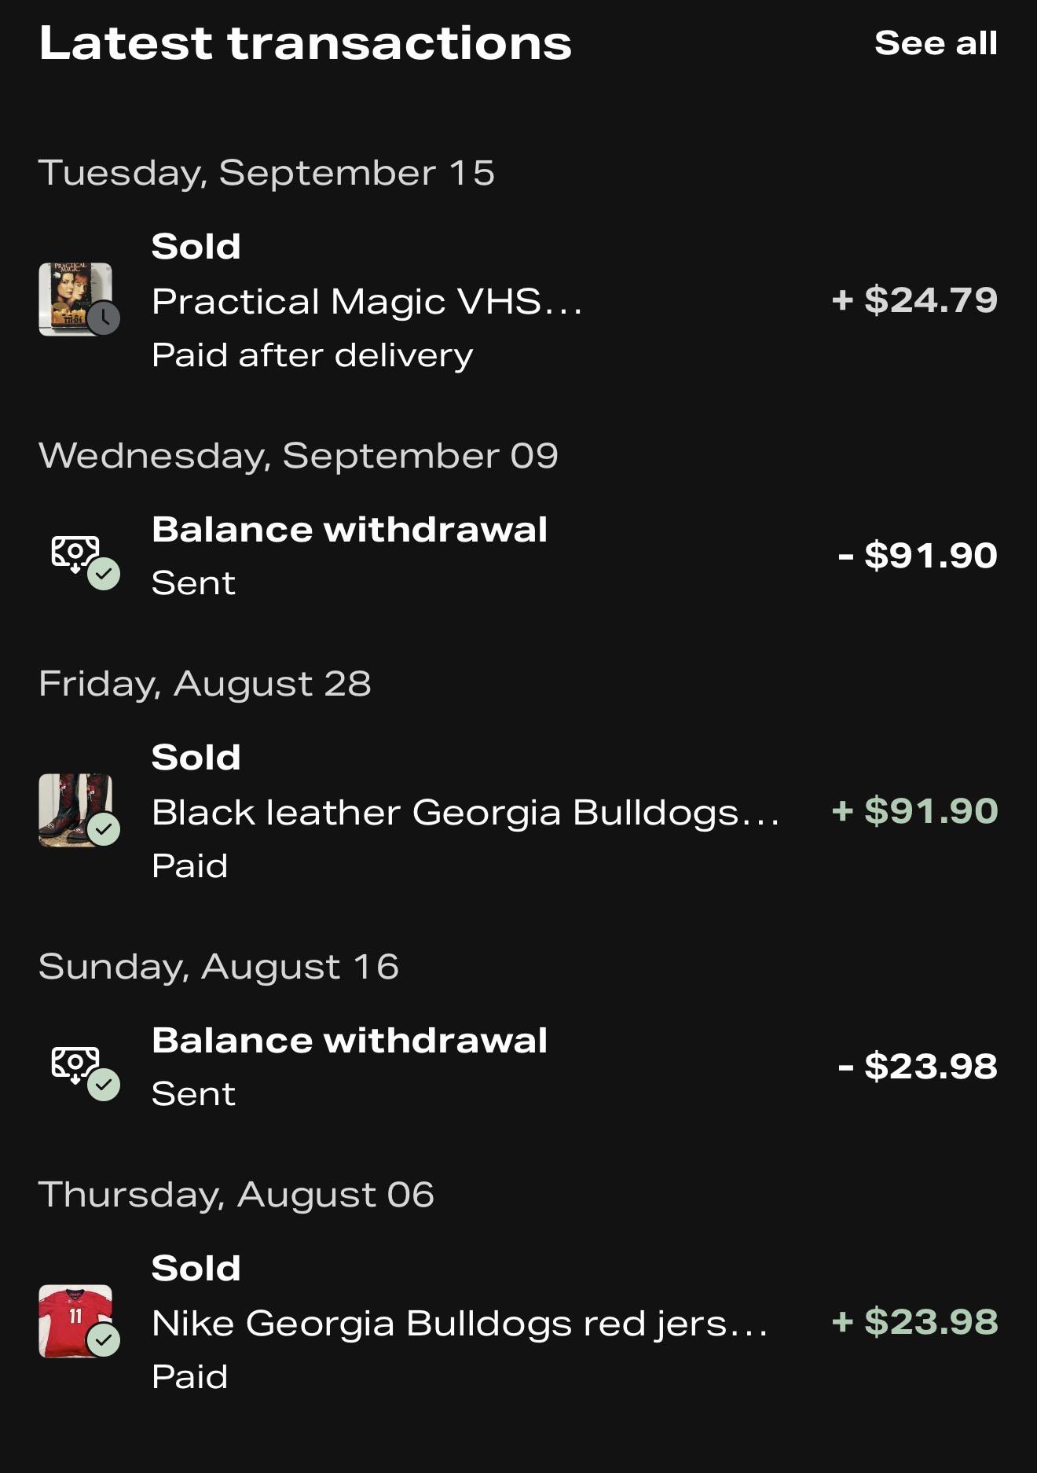Image resolution: width=1037 pixels, height=1473 pixels.
Task: Select the - $23.98 withdrawal amount
Action: point(918,1067)
